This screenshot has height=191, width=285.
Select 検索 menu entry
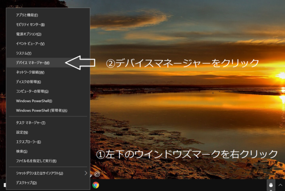point(48,151)
